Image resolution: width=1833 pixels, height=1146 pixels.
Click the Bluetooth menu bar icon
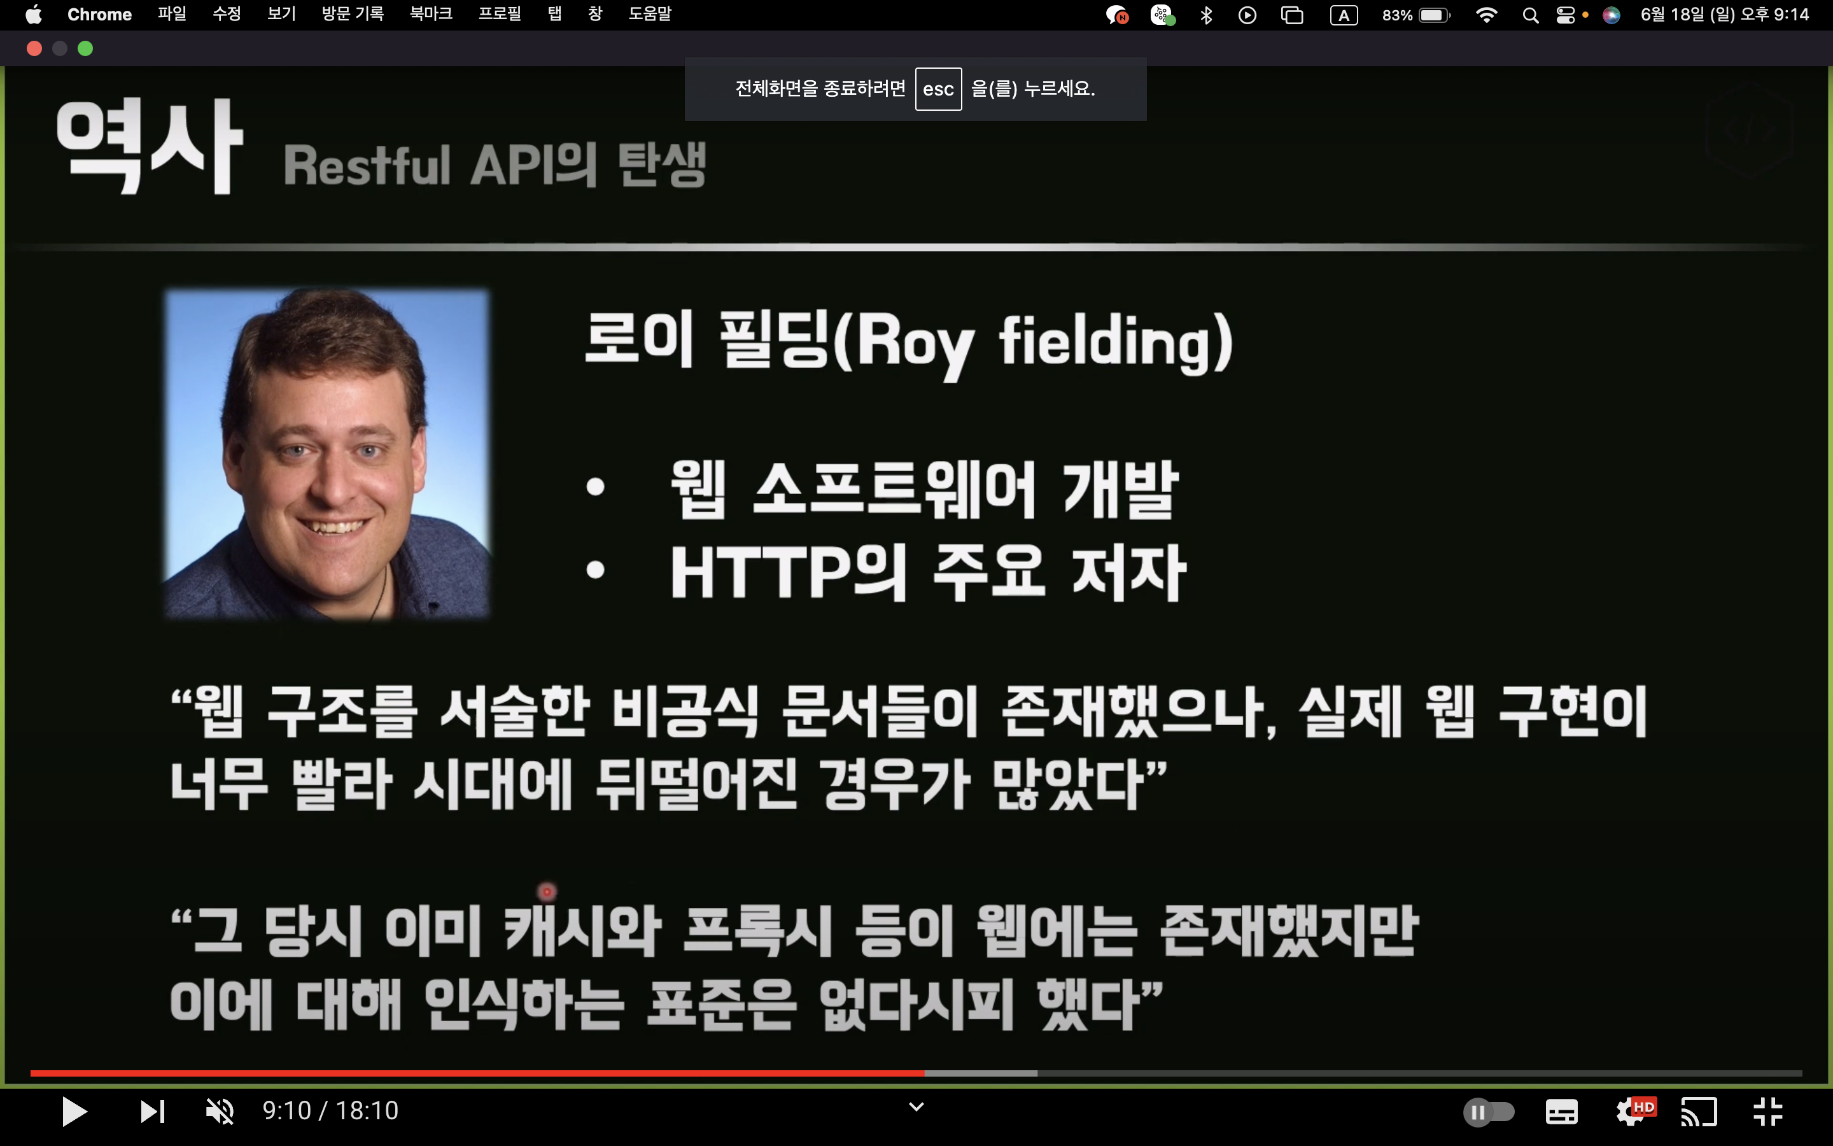[1206, 15]
